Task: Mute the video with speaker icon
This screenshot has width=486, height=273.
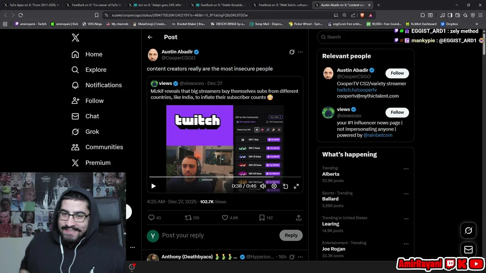Action: click(x=263, y=186)
